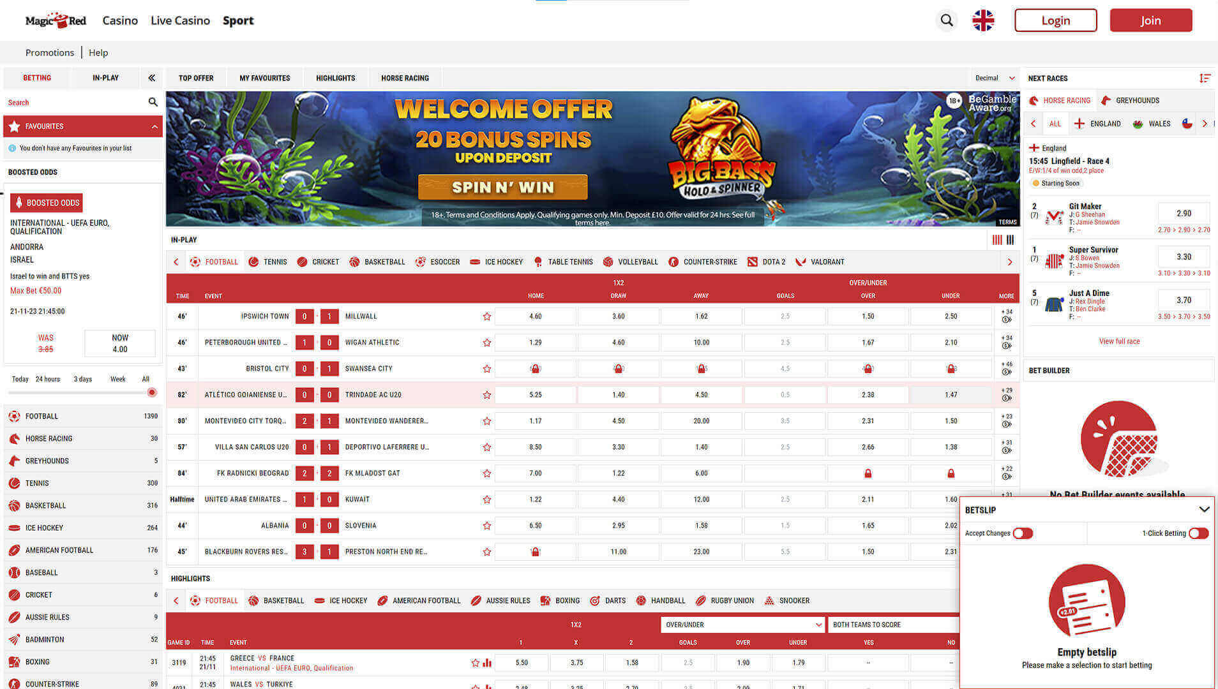Select the Greyhounds tab in Next Races
Viewport: 1218px width, 689px height.
[x=1131, y=100]
